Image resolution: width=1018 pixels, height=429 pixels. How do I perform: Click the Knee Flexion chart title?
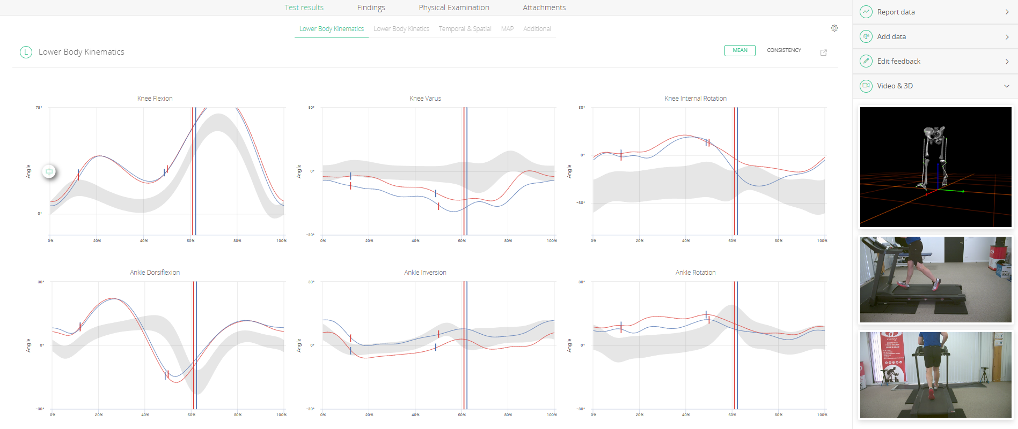[x=155, y=99]
